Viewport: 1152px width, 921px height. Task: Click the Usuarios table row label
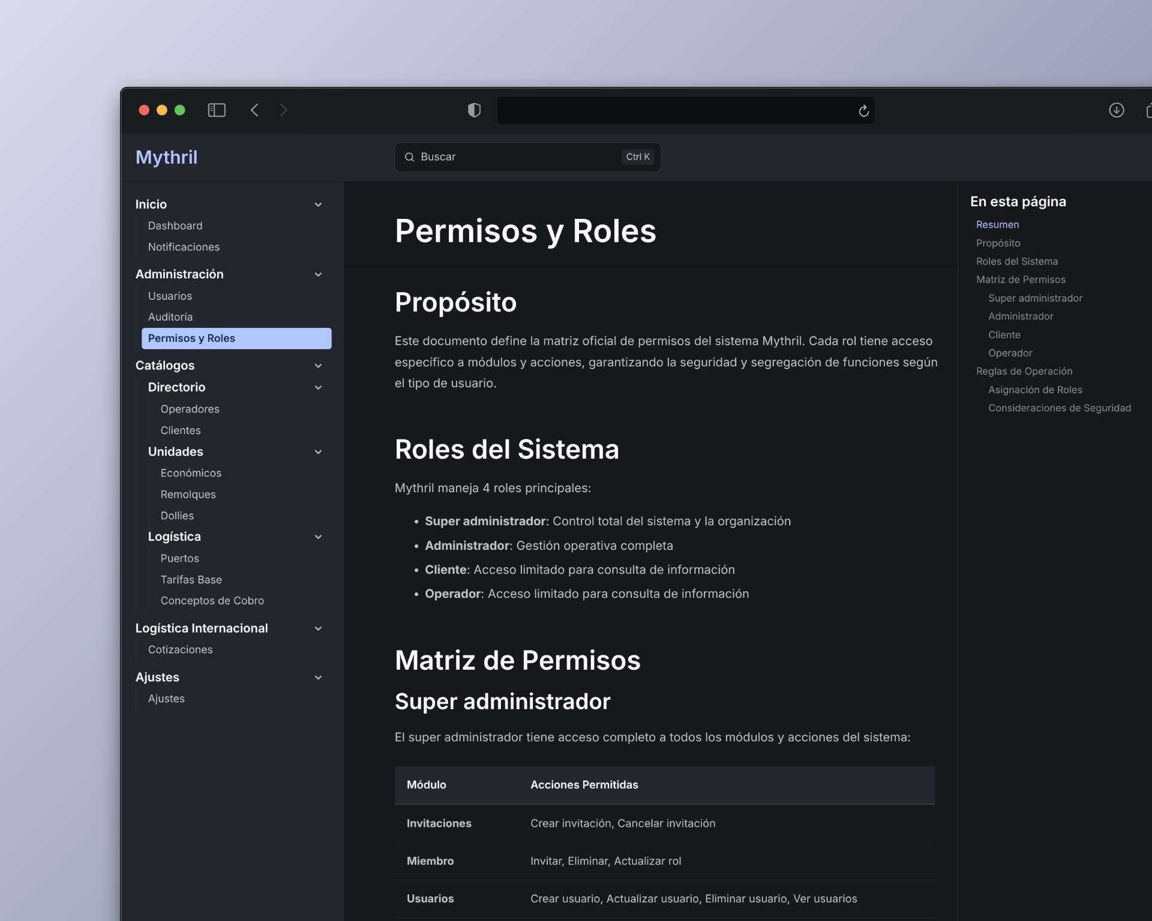430,899
